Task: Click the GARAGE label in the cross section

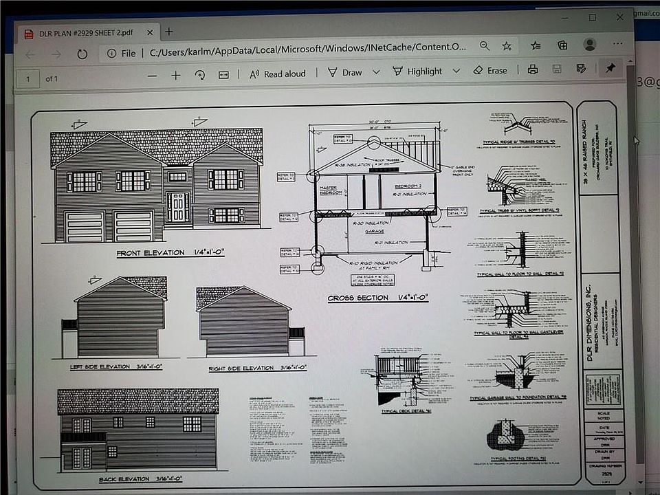Action: pyautogui.click(x=374, y=231)
